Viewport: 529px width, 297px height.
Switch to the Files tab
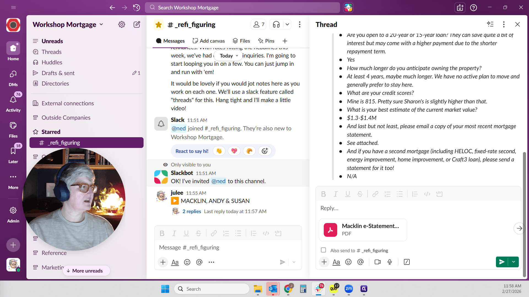click(241, 41)
